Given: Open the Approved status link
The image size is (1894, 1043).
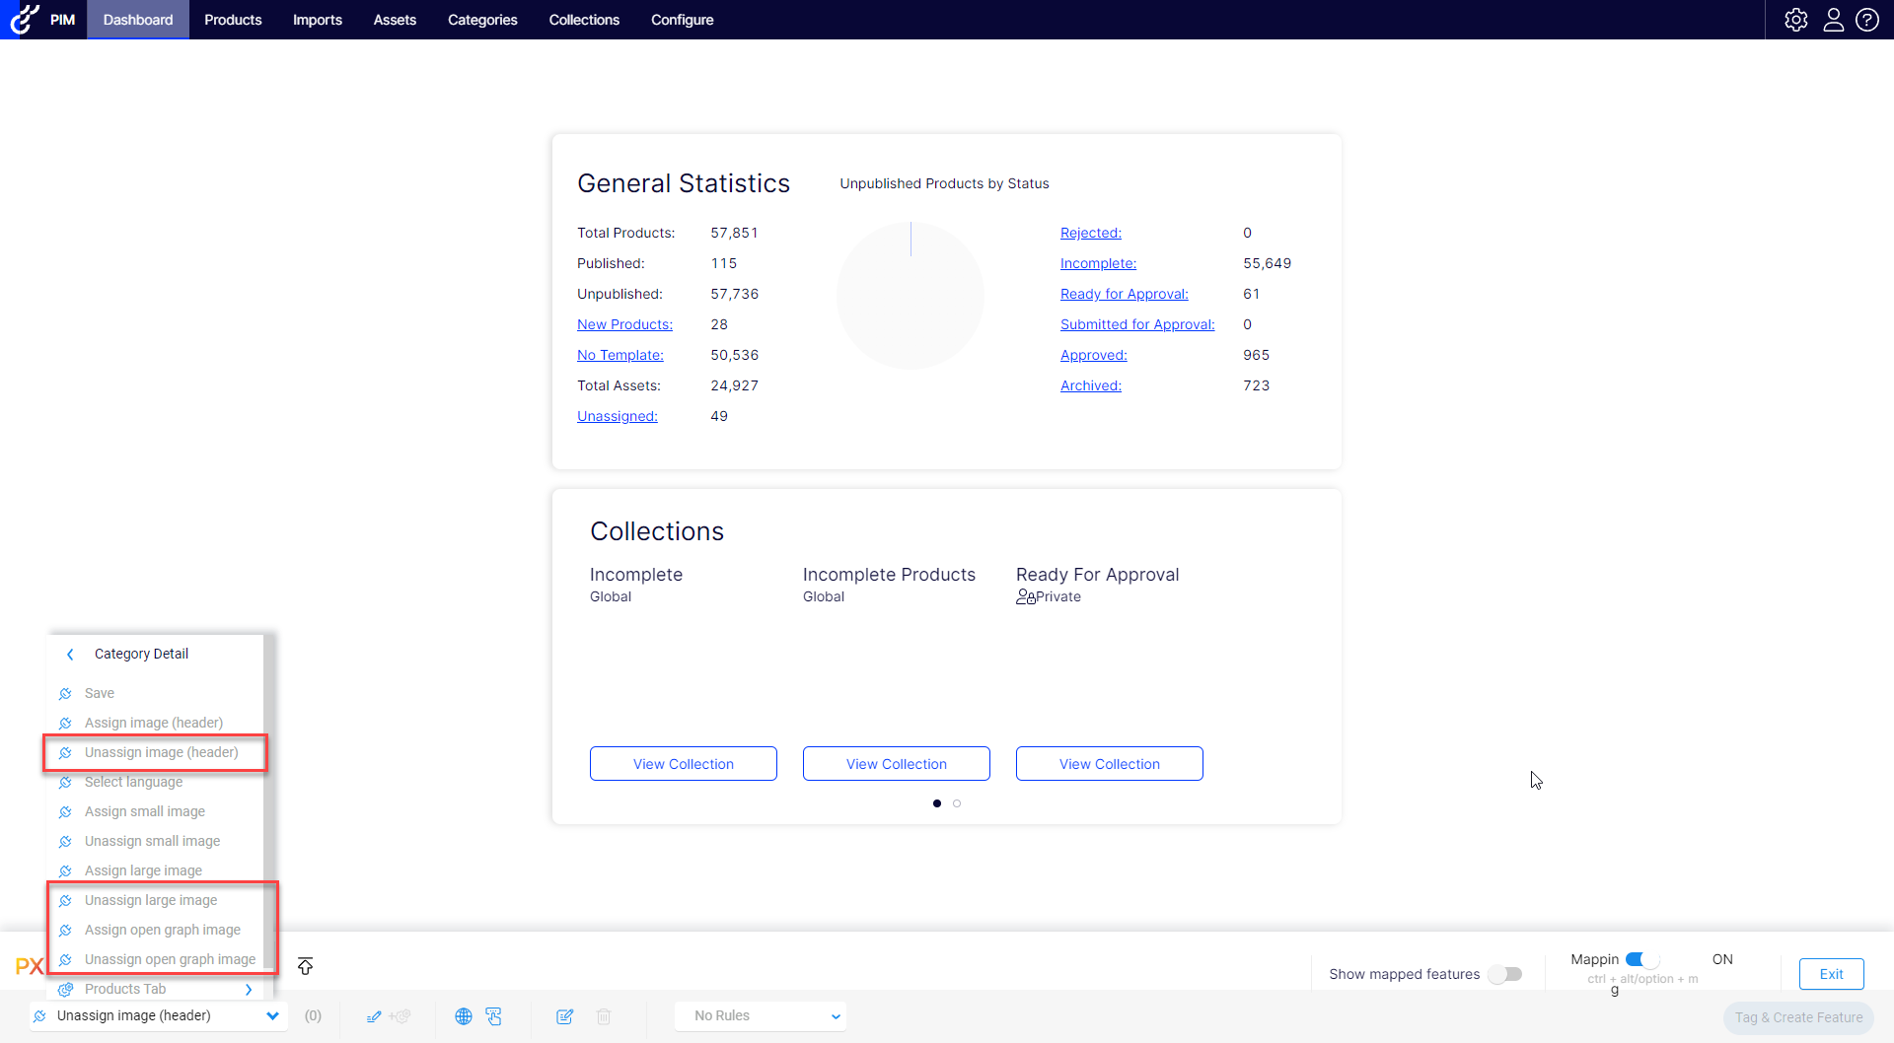Looking at the screenshot, I should point(1094,355).
